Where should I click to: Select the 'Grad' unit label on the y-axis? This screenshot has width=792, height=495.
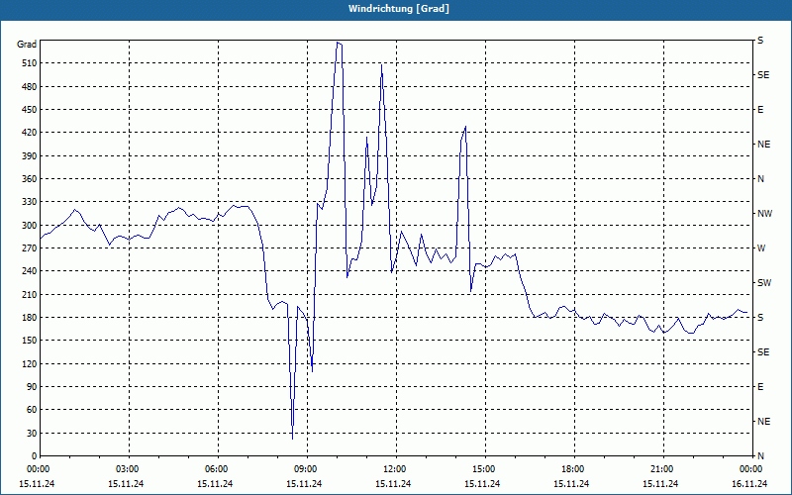27,45
